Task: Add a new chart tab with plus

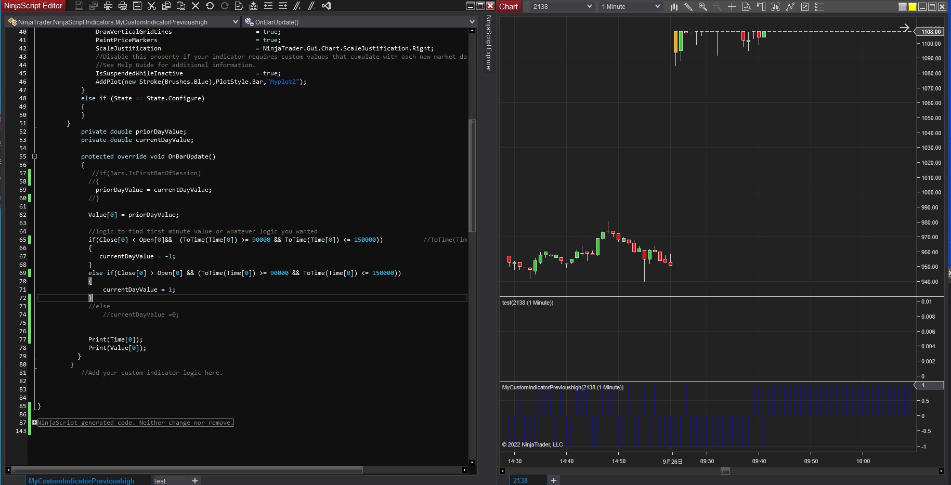Action: click(x=554, y=480)
